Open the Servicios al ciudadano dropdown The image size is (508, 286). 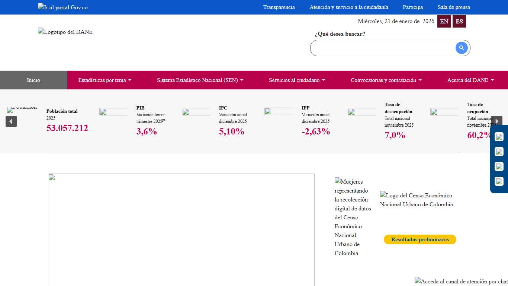click(x=297, y=80)
